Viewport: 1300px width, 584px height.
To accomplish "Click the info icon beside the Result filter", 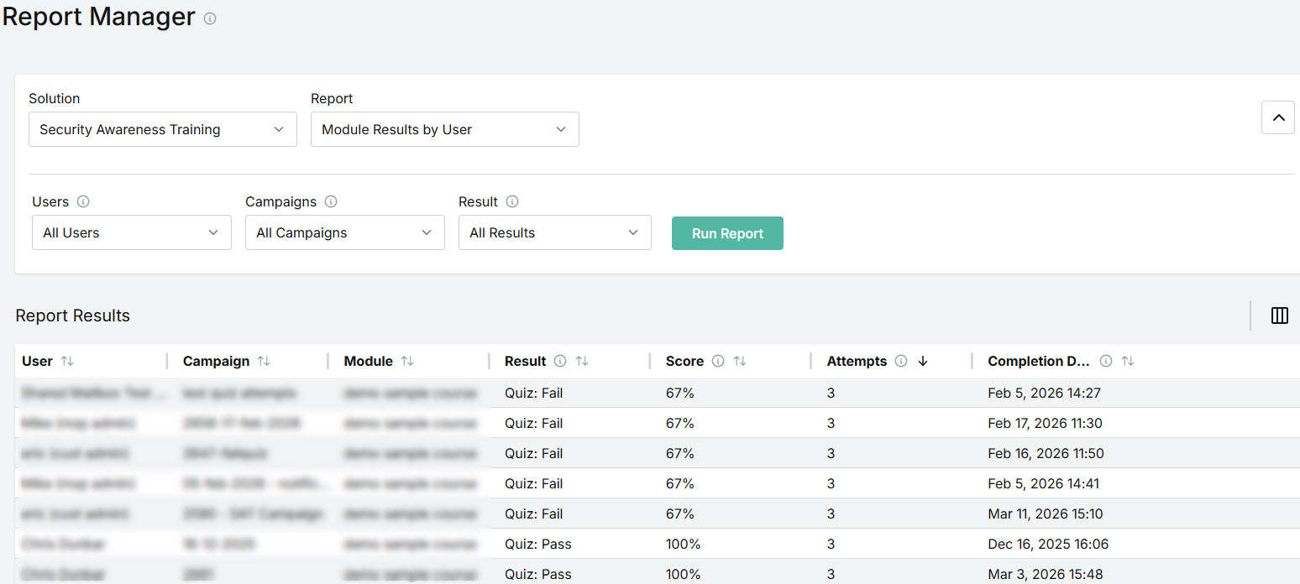I will pos(513,201).
